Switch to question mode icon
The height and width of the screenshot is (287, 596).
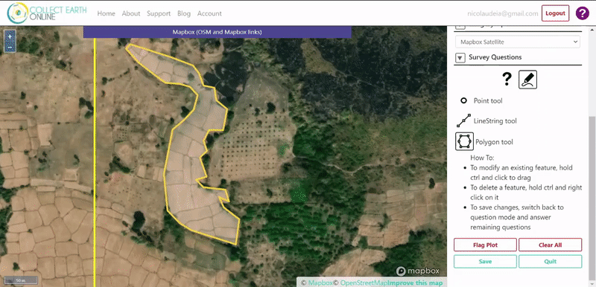tap(507, 80)
